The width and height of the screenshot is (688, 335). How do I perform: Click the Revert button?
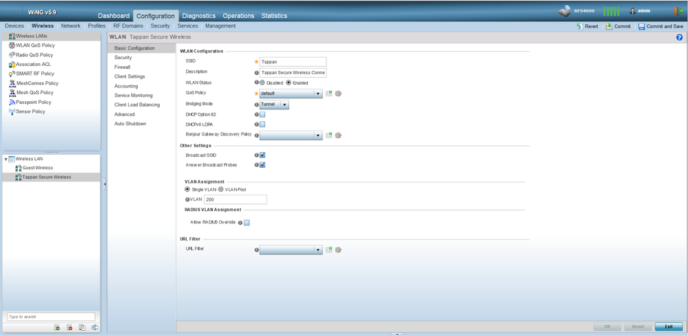coord(587,26)
